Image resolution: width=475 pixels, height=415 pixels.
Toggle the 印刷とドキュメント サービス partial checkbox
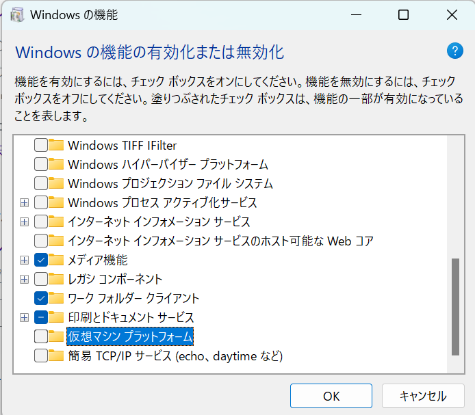pyautogui.click(x=41, y=317)
